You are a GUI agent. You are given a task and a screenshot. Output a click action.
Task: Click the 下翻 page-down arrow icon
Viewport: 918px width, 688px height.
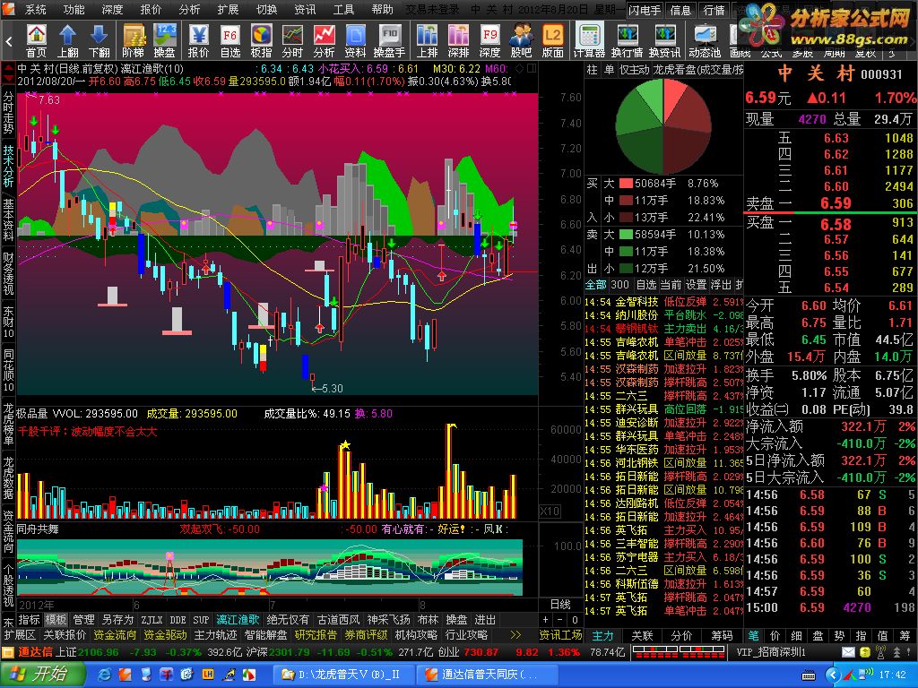99,40
